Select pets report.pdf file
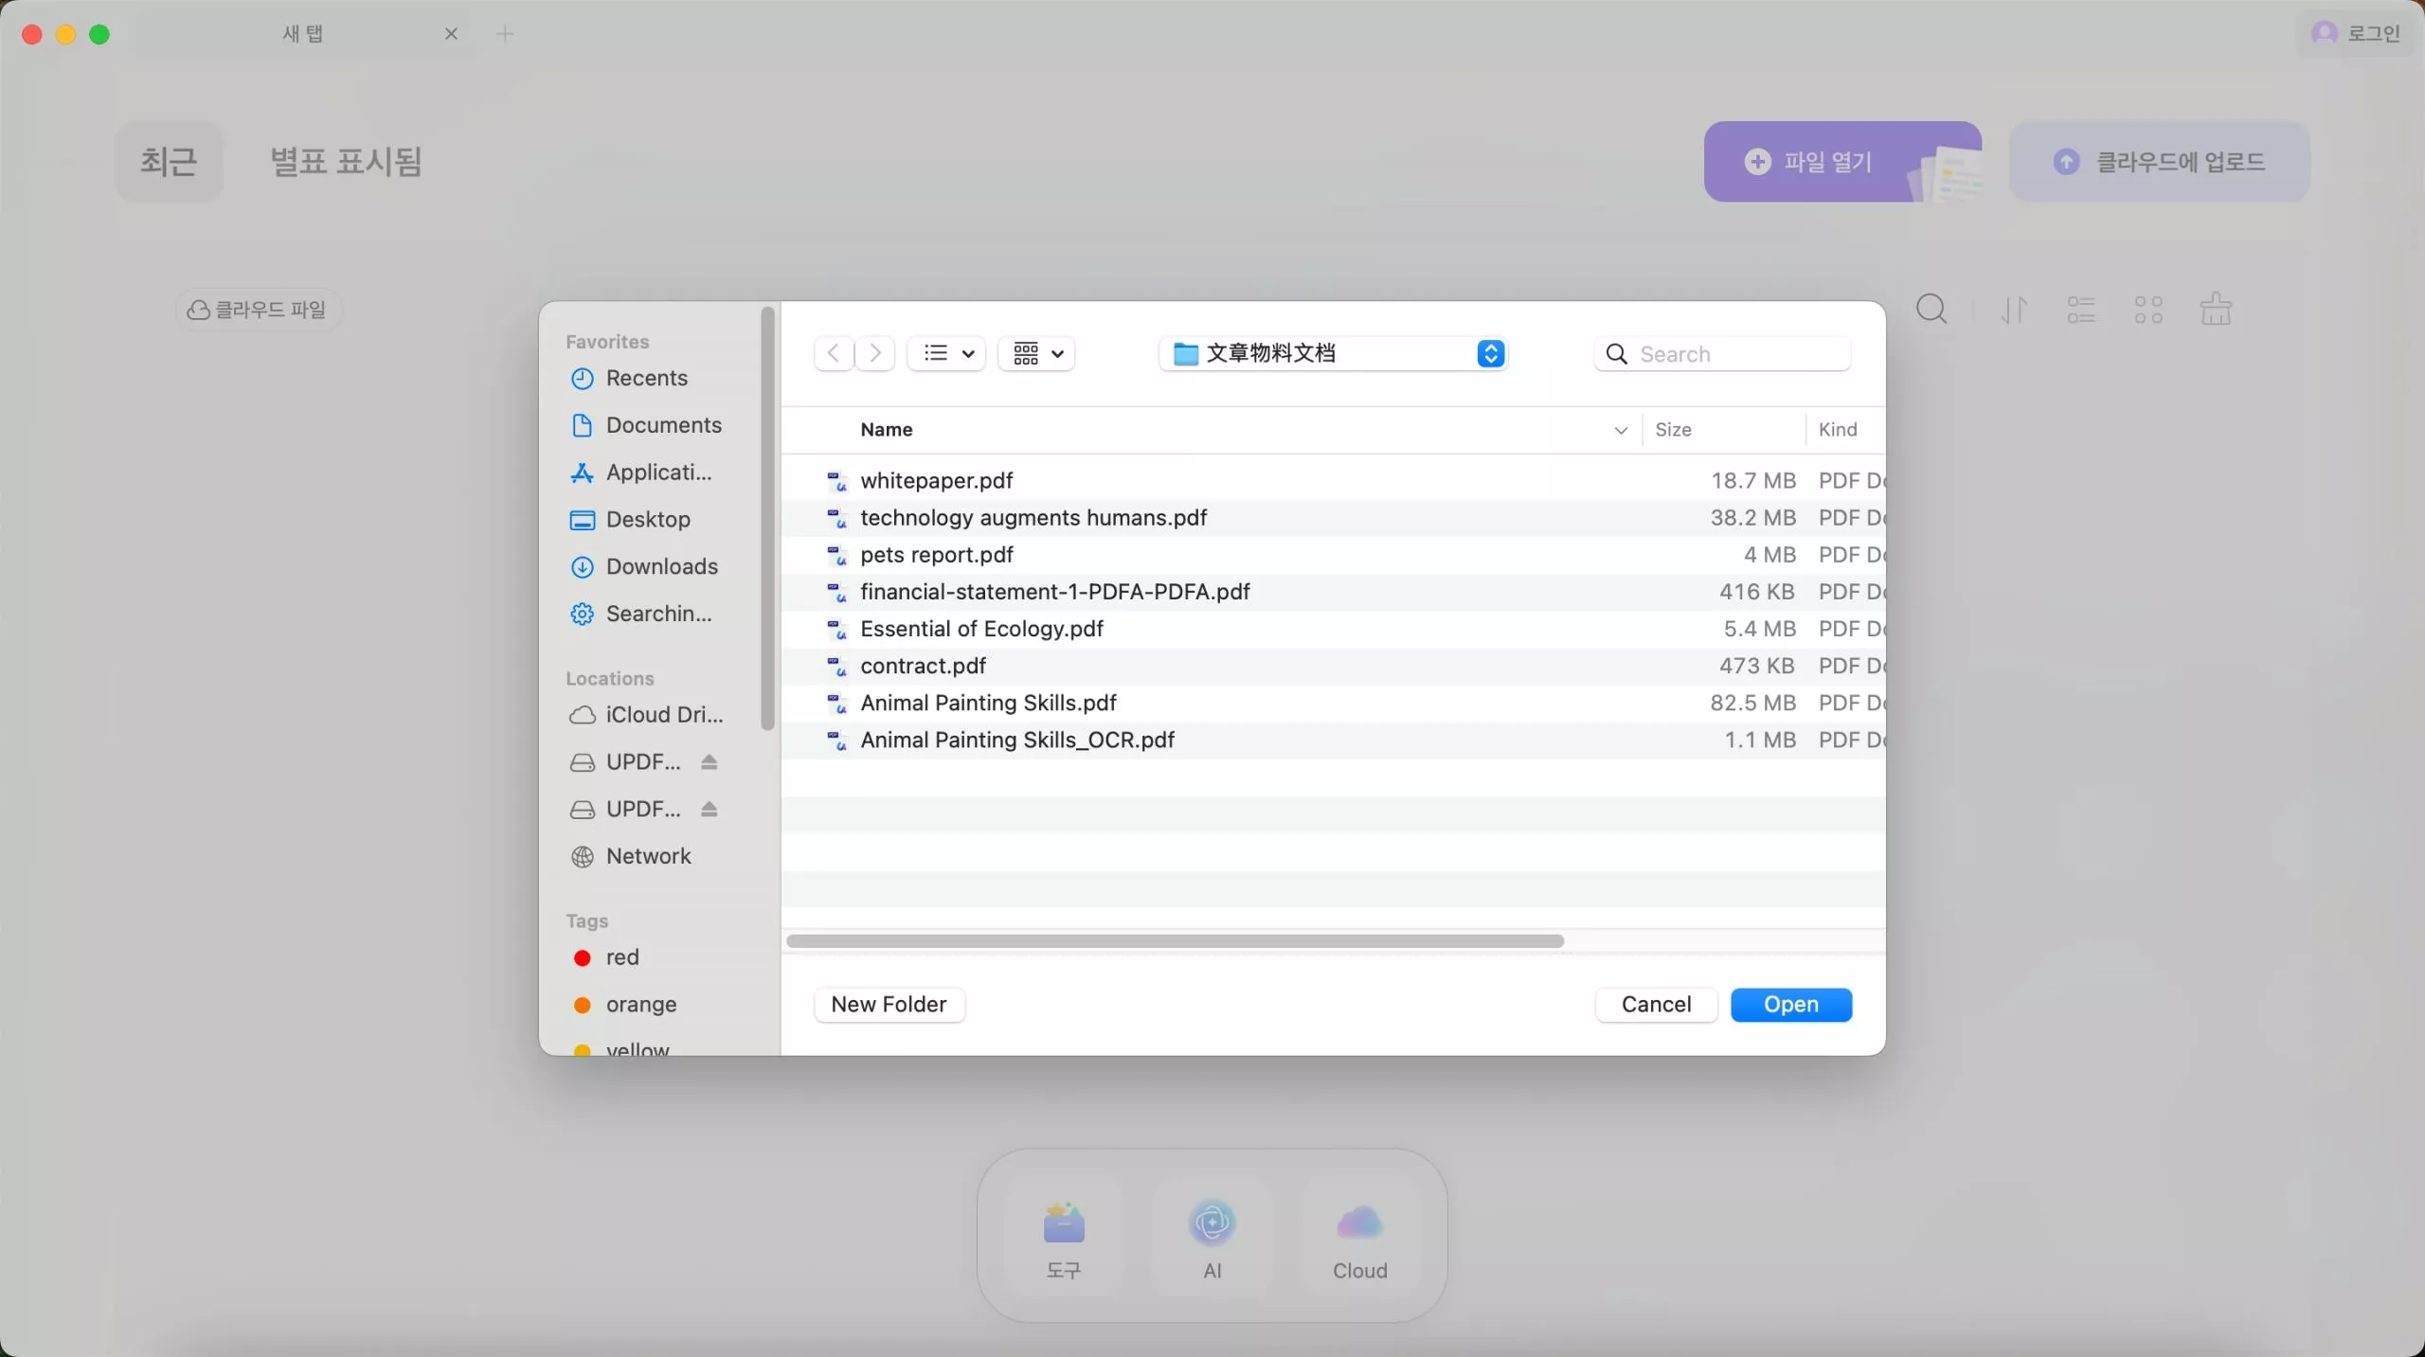2425x1357 pixels. (x=1333, y=554)
